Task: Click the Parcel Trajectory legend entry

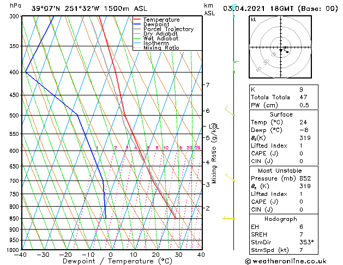Action: coord(164,29)
